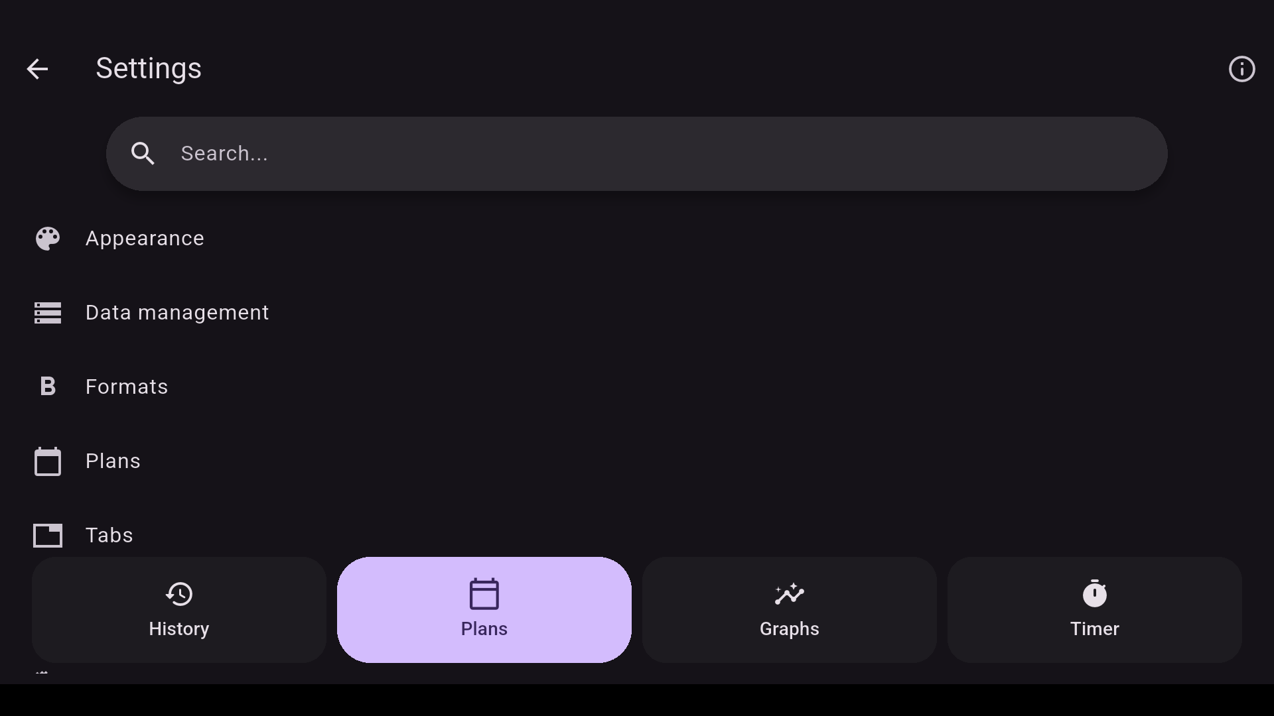This screenshot has width=1274, height=716.
Task: Switch to the Timer tab
Action: pos(1095,610)
